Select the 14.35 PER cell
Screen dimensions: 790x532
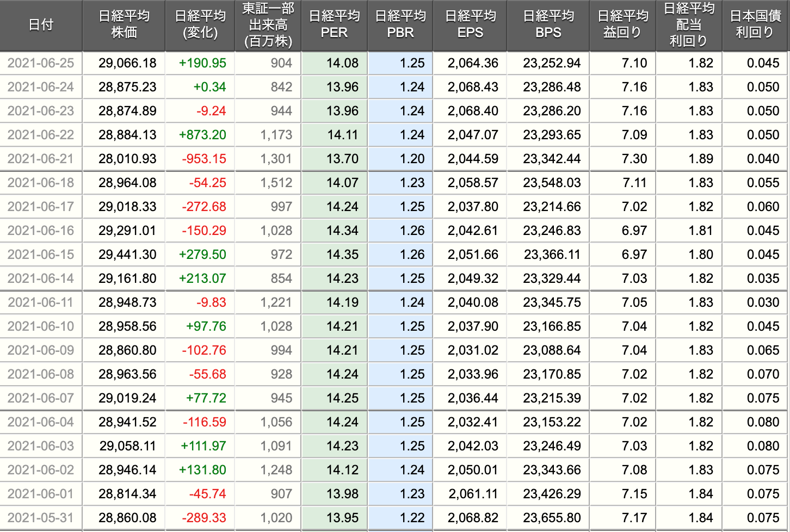coord(342,255)
